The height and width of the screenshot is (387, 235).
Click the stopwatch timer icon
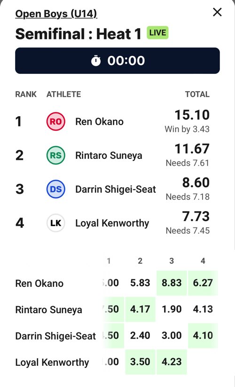[x=96, y=61]
